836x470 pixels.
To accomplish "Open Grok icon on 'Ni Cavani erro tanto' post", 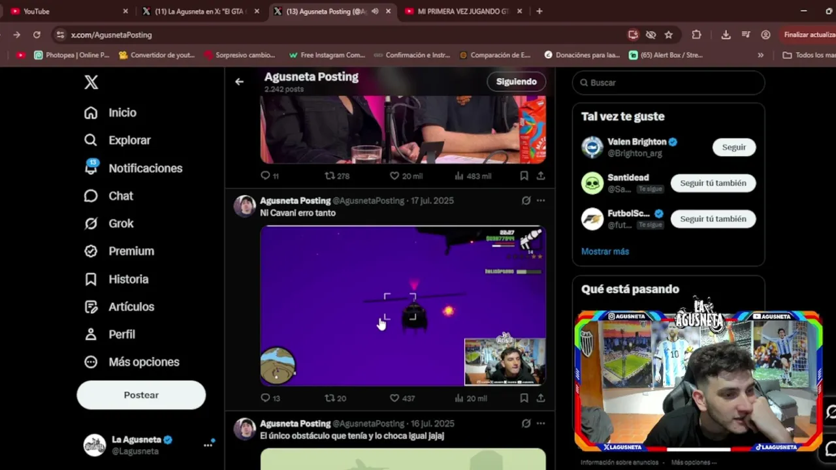I will click(x=526, y=200).
